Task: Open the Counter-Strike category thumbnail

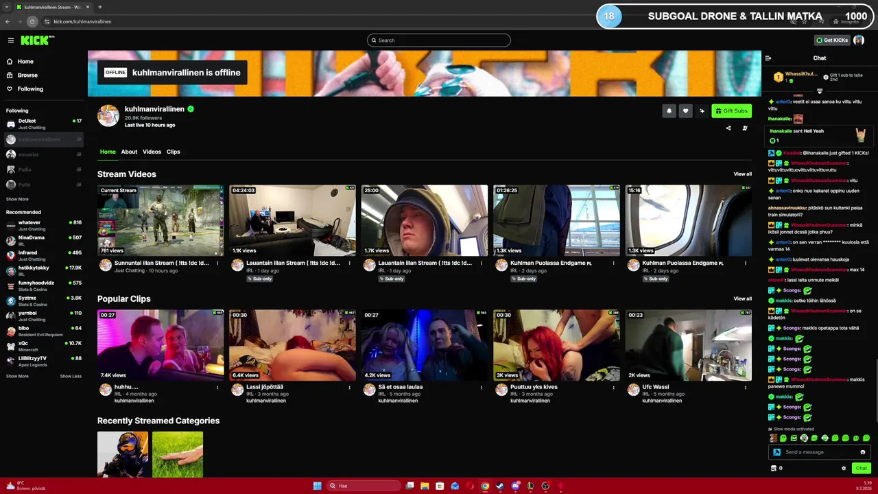Action: pos(123,454)
